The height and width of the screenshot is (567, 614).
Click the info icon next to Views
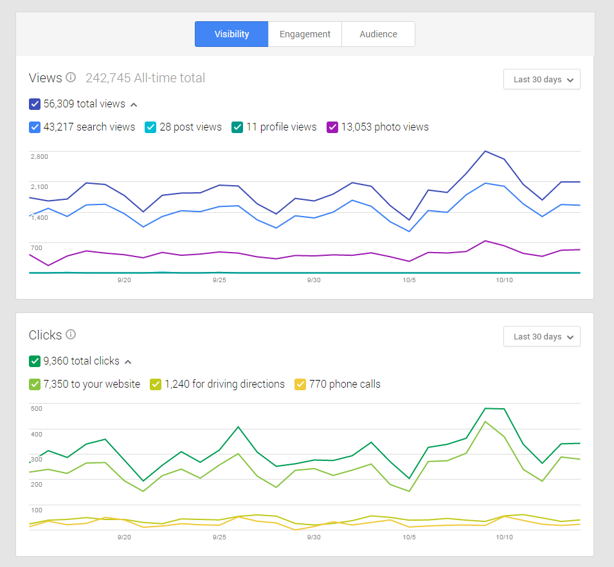tap(71, 77)
